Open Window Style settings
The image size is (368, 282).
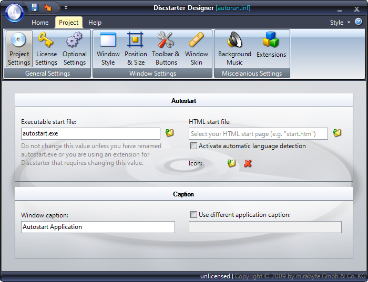[108, 49]
